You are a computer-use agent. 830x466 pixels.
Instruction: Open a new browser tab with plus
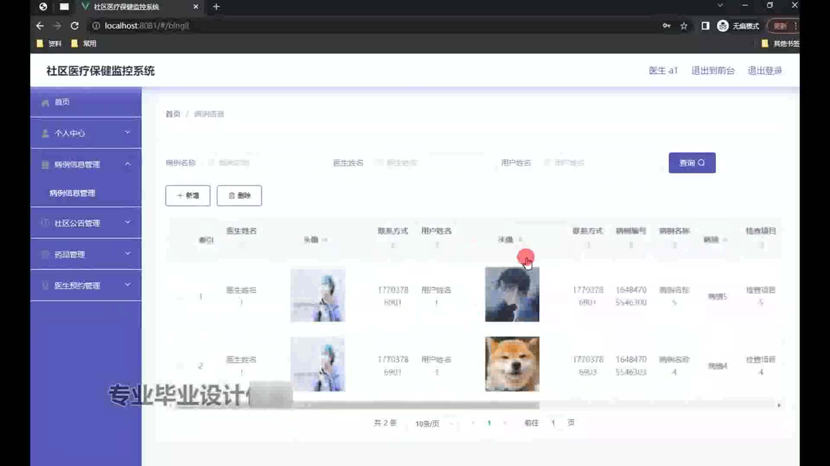pos(217,6)
